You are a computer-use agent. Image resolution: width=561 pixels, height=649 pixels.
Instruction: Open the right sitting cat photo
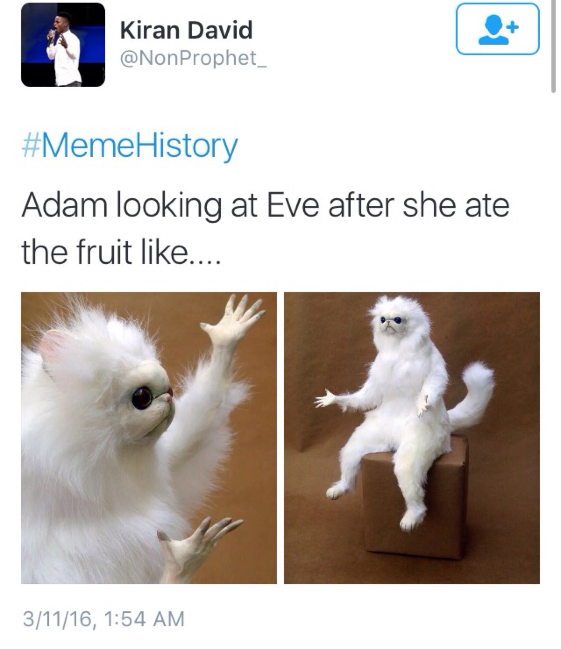pos(412,438)
